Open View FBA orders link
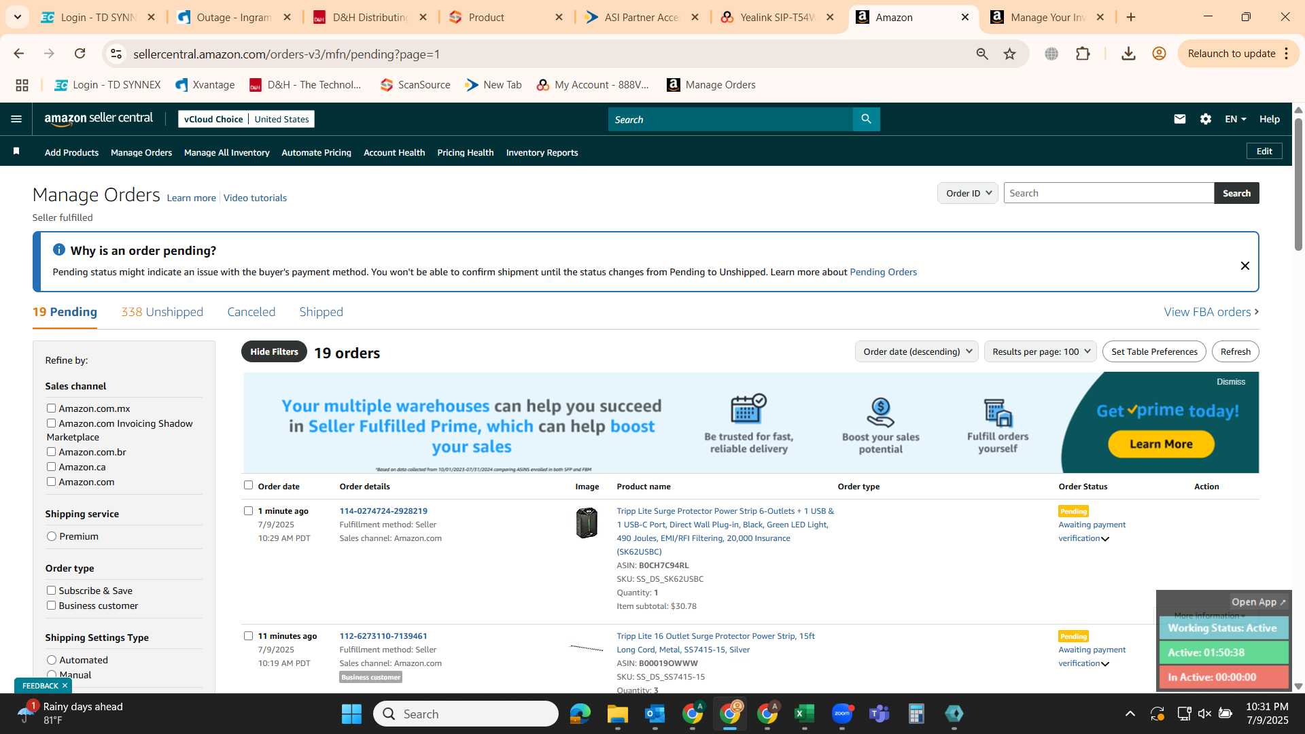Viewport: 1305px width, 734px height. 1211,312
